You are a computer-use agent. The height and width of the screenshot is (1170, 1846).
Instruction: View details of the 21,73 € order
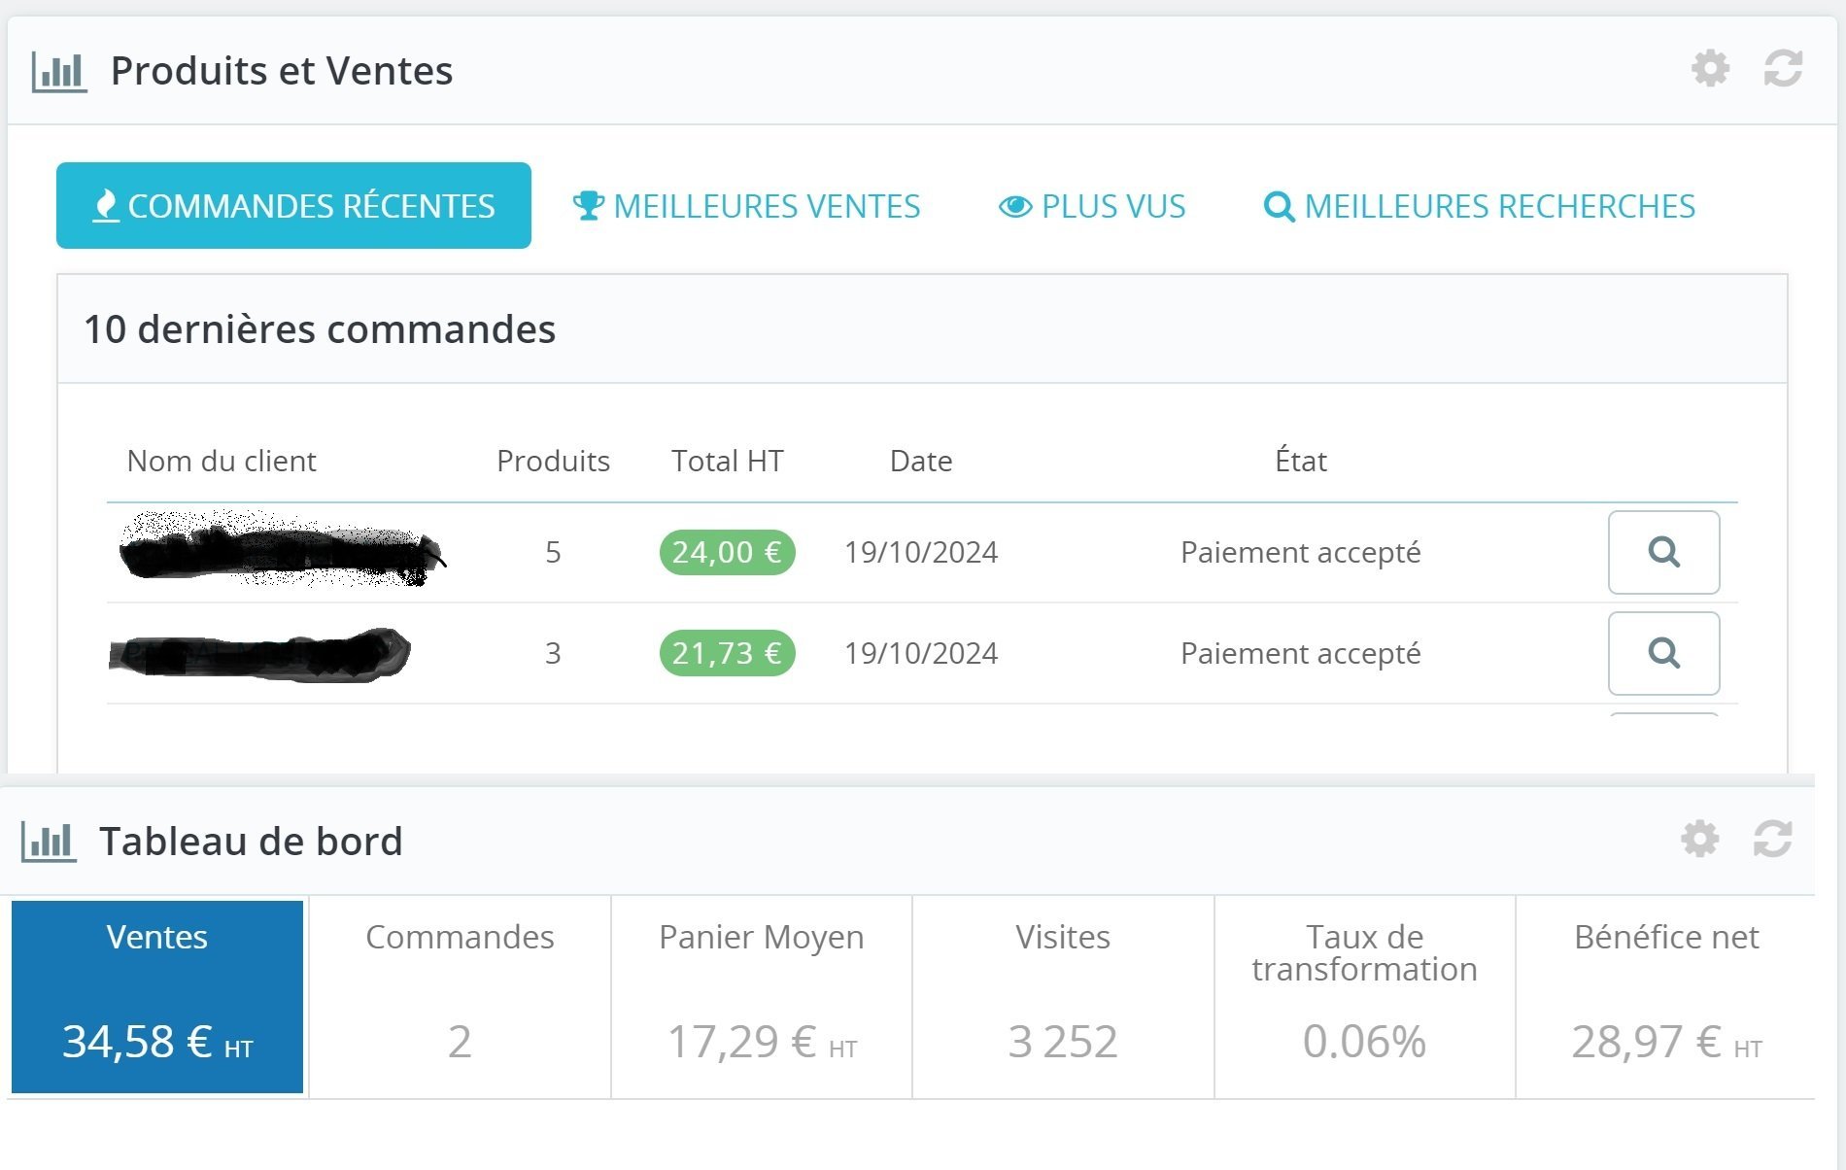point(1663,653)
